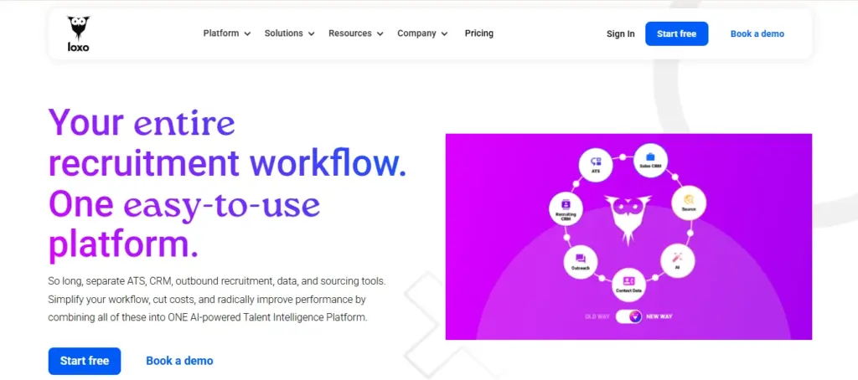Click the purple workflow graphic thumbnail
The image size is (858, 380).
tap(628, 236)
